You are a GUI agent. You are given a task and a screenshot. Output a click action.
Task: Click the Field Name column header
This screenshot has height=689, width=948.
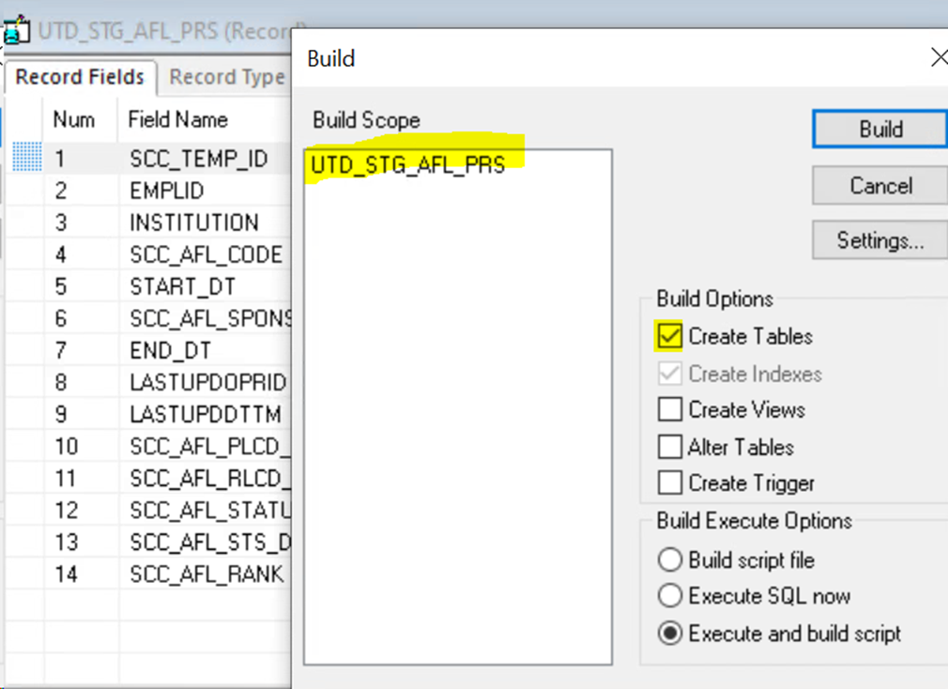pos(178,120)
